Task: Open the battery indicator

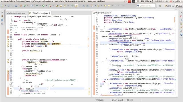Action: (147, 1)
